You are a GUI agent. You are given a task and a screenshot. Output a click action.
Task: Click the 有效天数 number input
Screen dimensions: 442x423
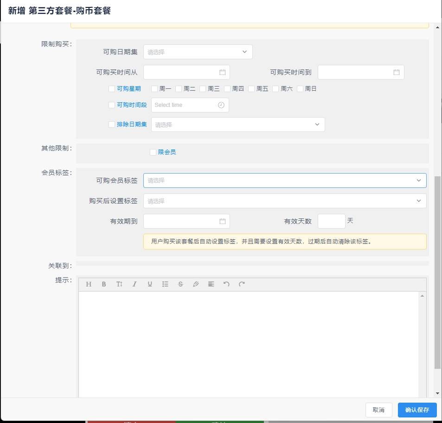pyautogui.click(x=331, y=221)
